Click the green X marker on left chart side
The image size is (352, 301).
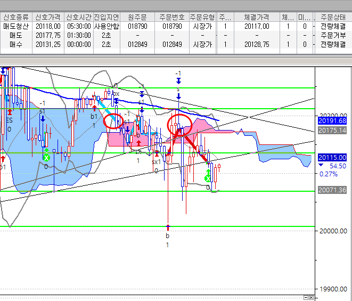pyautogui.click(x=46, y=158)
